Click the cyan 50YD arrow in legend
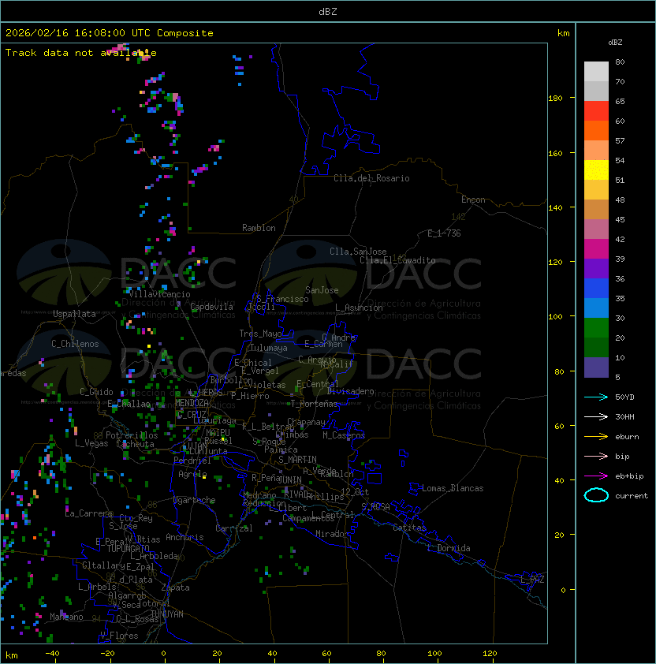Screen dimensions: 656x664 [x=596, y=397]
